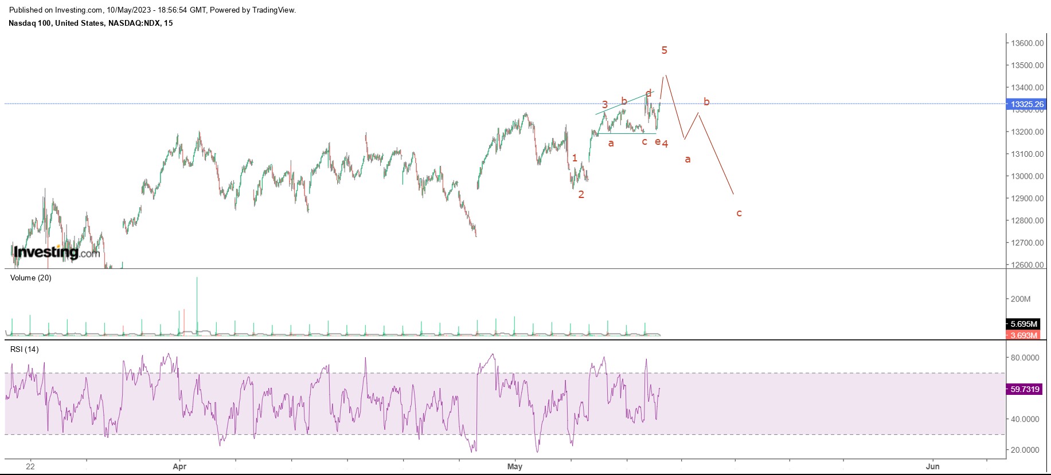Image resolution: width=1051 pixels, height=475 pixels.
Task: Click the 12600.00 price axis label
Action: [1027, 265]
